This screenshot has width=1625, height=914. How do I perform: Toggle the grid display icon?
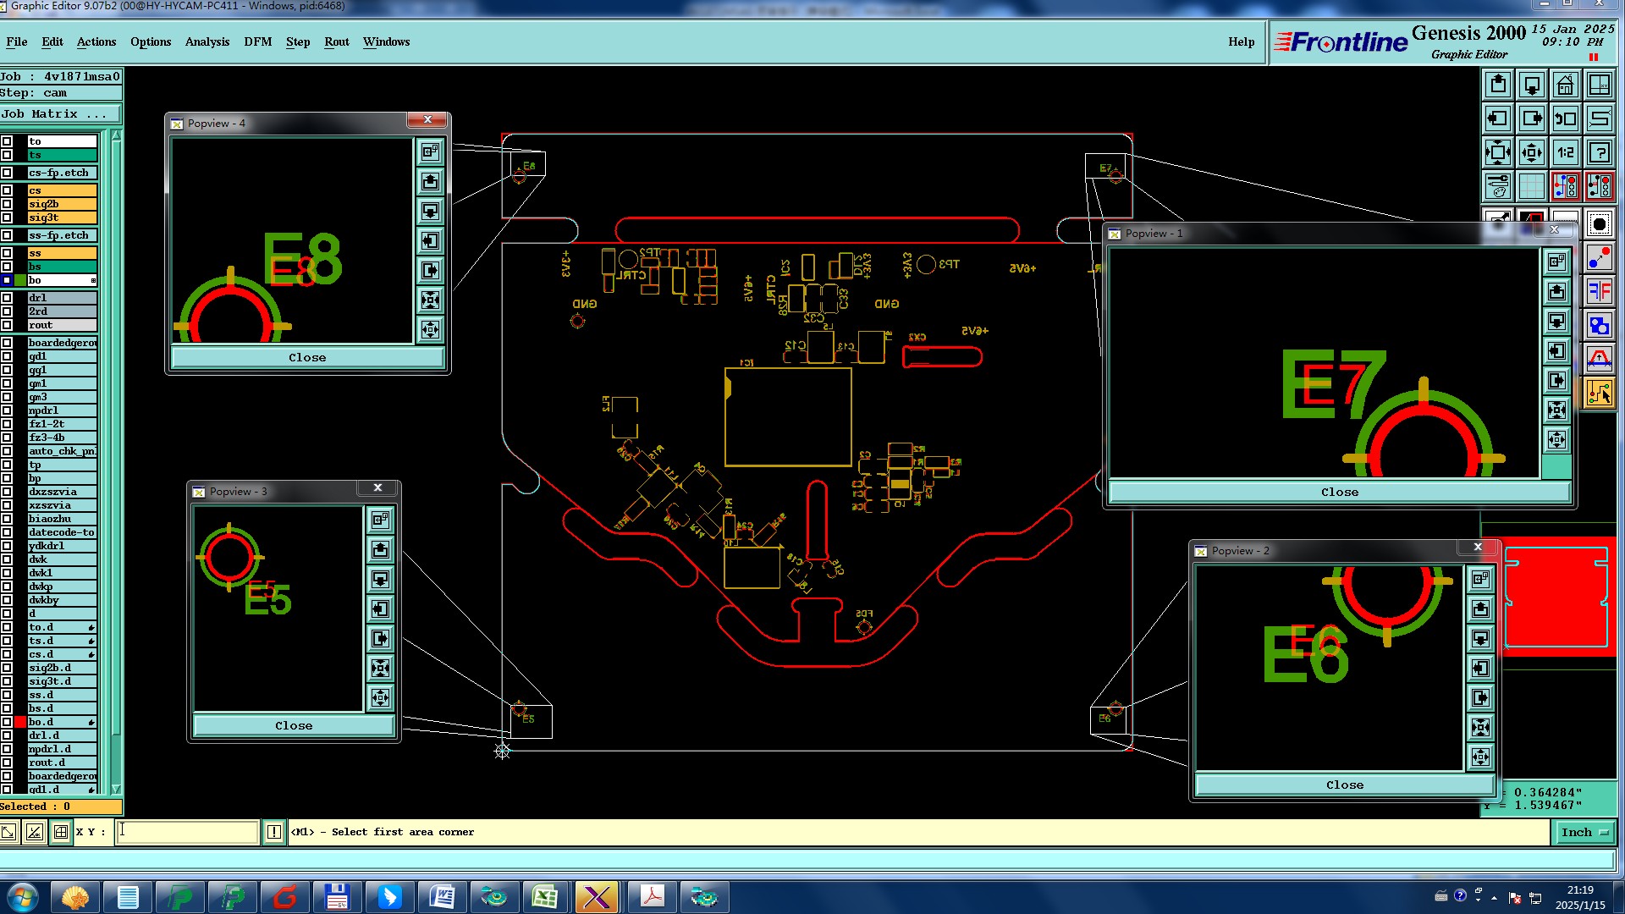click(1531, 185)
